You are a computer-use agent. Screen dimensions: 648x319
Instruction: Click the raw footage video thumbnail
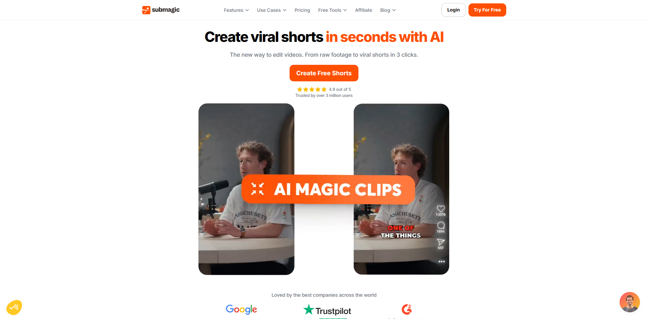coord(246,189)
